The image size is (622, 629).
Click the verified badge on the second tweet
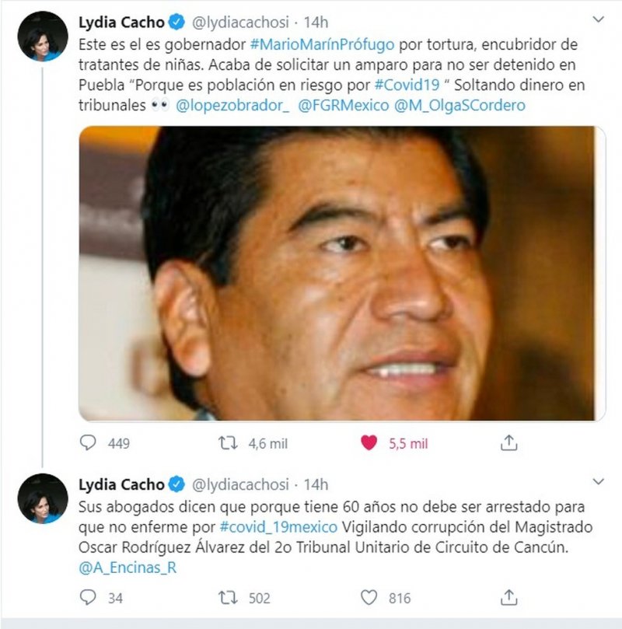(176, 484)
